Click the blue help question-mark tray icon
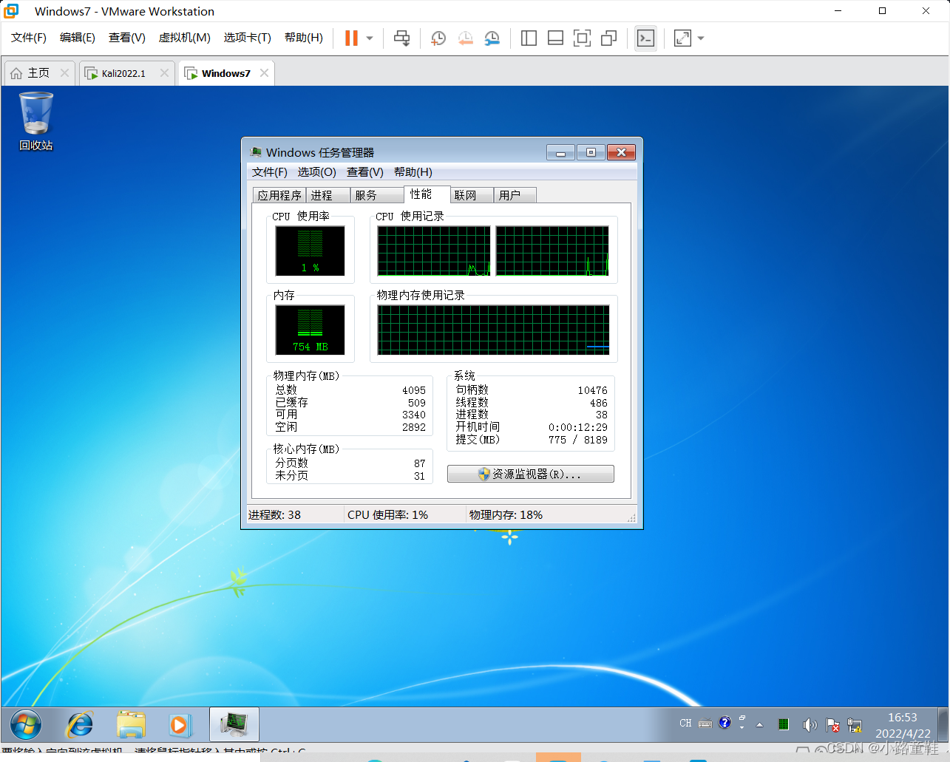Viewport: 950px width, 762px height. pyautogui.click(x=725, y=723)
